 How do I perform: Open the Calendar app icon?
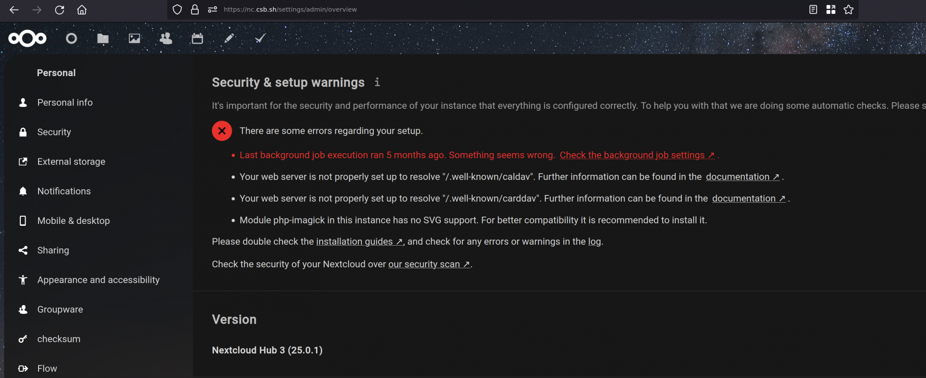pyautogui.click(x=197, y=39)
